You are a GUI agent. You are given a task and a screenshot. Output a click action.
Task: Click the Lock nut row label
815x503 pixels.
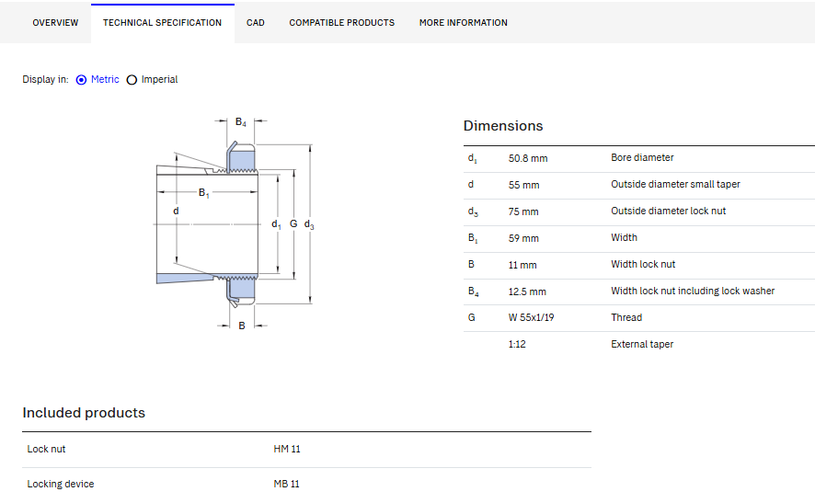(46, 449)
